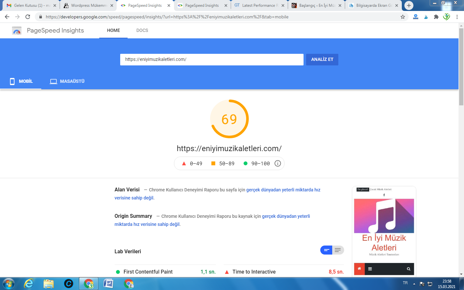Click the Action Center flag tray icon
The height and width of the screenshot is (290, 464).
pos(422,284)
